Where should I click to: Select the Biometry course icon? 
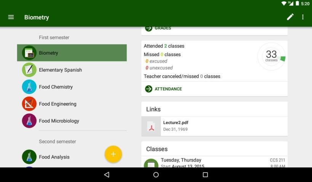coord(29,53)
